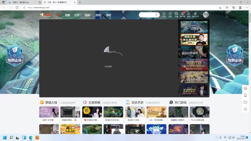Open the 王者荣耀 category heading
Screen dimensions: 251x141
click(94, 102)
